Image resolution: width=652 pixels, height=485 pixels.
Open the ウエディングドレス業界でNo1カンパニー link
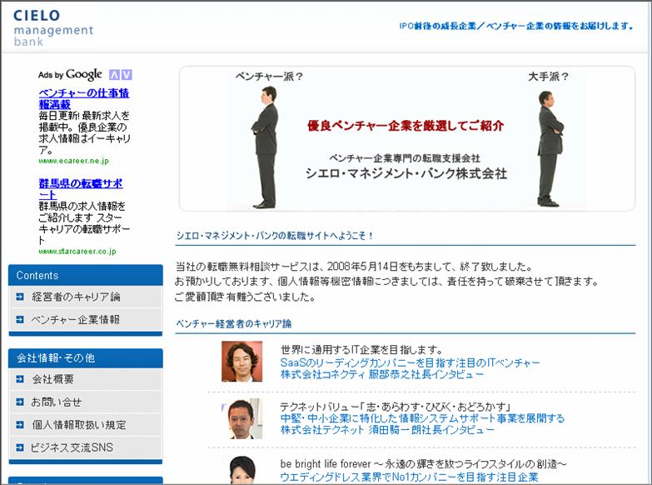coord(409,477)
